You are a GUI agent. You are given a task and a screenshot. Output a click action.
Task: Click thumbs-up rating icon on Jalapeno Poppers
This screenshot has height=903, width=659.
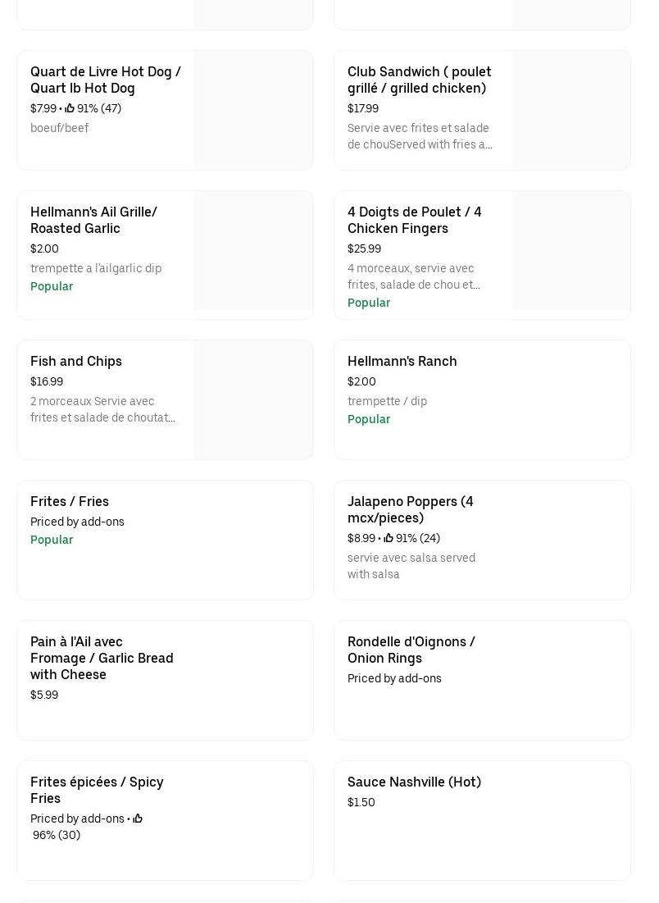pyautogui.click(x=389, y=539)
